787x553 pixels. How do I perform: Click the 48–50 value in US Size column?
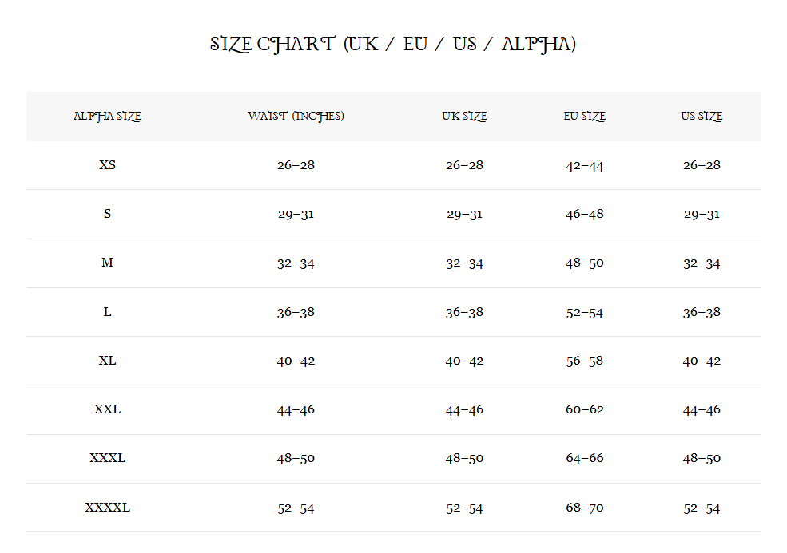click(702, 458)
